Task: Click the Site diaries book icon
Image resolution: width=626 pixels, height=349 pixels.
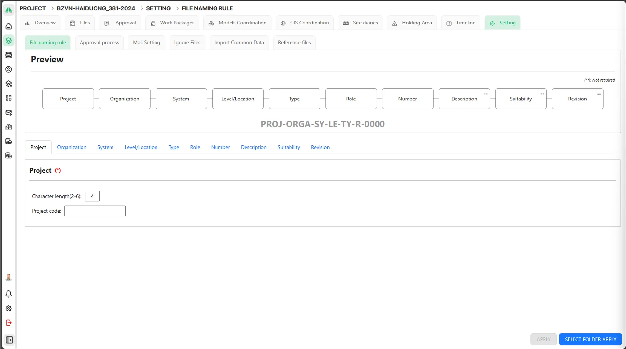Action: point(346,23)
